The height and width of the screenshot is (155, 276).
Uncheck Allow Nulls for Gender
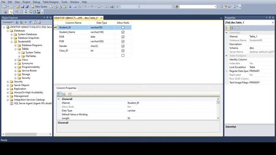(x=123, y=46)
